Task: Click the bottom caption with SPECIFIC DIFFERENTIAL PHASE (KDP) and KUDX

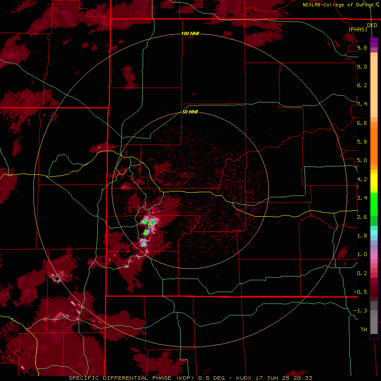Action: 190,378
